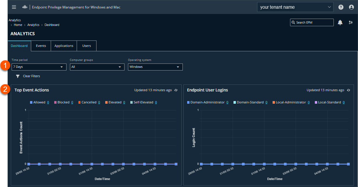
Task: Toggle the Local-Administrator legend swatch
Action: (x=274, y=102)
